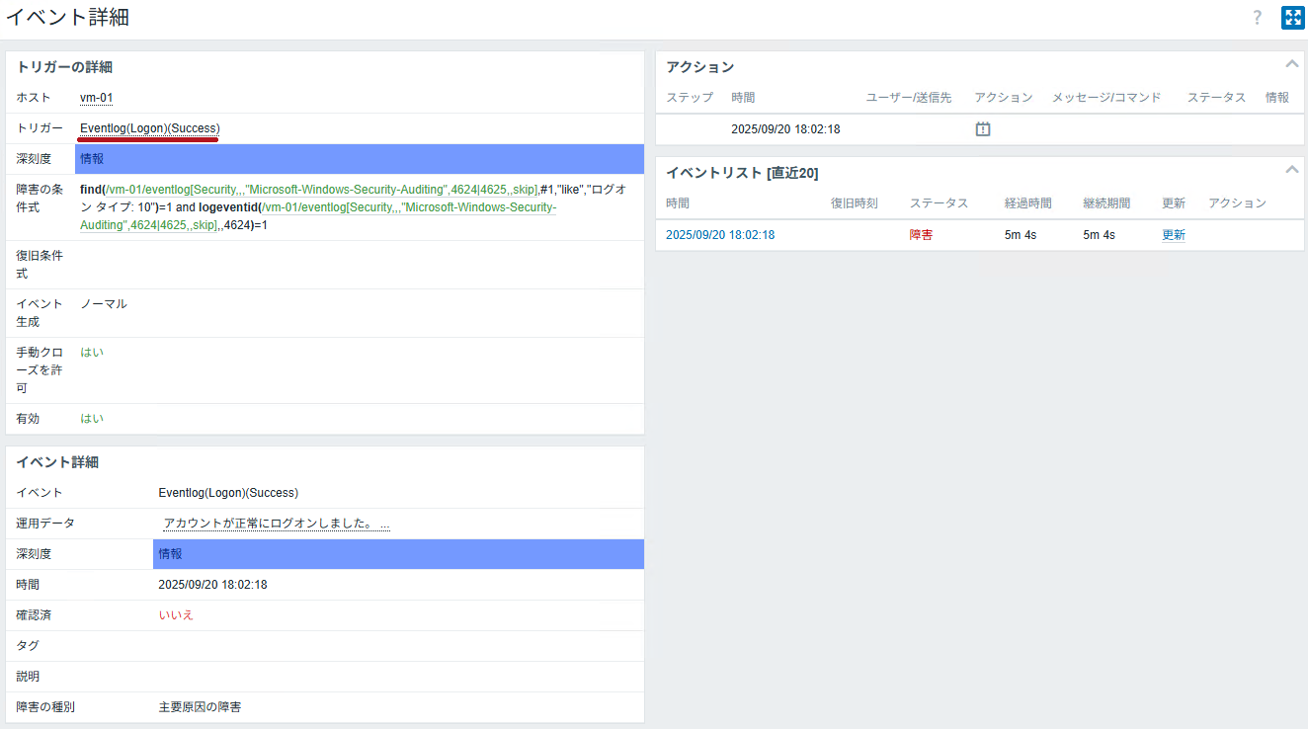Open the Eventlog(Logon)(Success) trigger link
Viewport: 1308px width, 729px height.
(x=149, y=128)
